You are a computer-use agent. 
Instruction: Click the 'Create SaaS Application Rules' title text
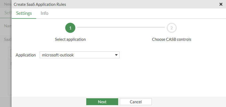click(40, 4)
